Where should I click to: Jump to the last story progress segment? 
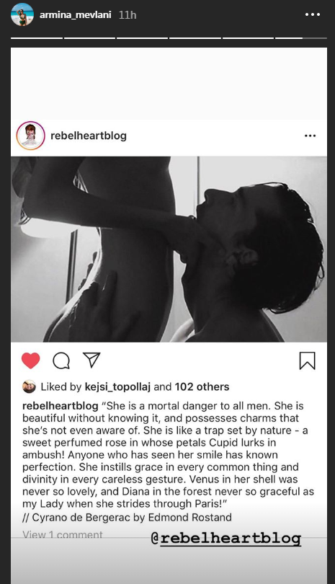301,38
